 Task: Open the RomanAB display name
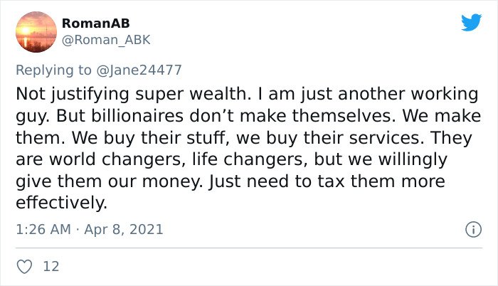(x=95, y=23)
